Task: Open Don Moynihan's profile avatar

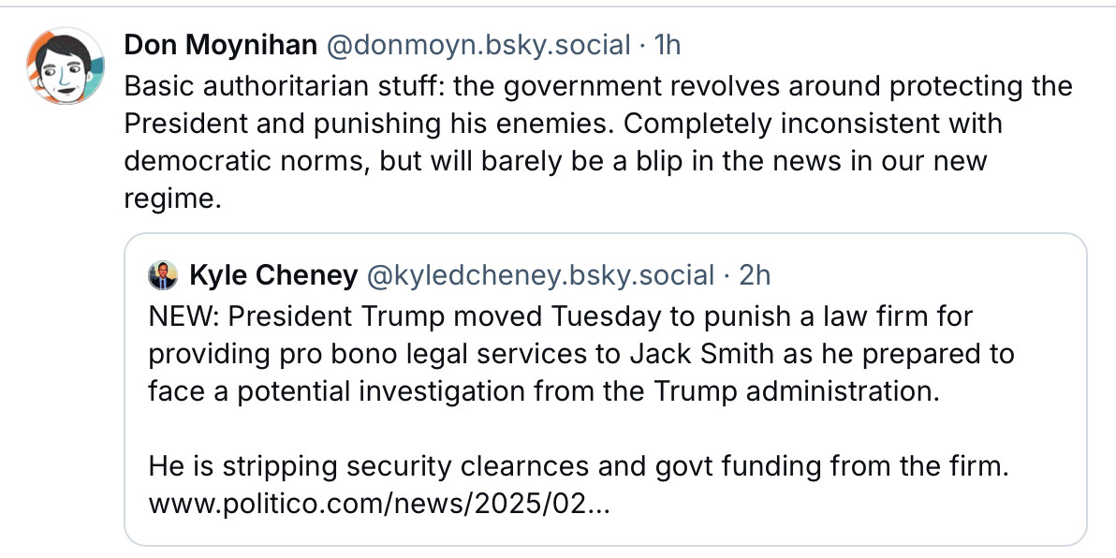Action: pos(64,66)
